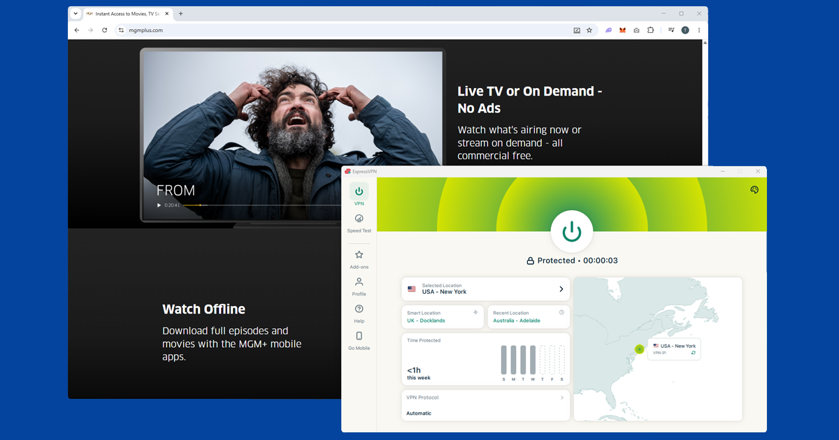This screenshot has width=839, height=440.
Task: Open Speed Test in ExpressVPN sidebar
Action: coord(359,223)
